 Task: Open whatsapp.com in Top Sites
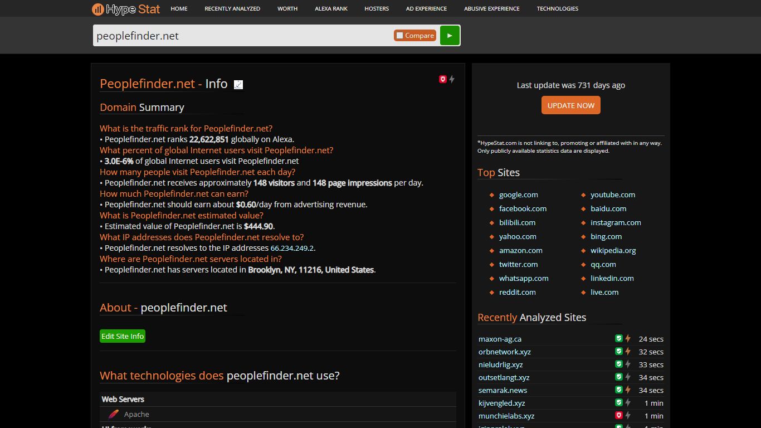[x=524, y=278]
